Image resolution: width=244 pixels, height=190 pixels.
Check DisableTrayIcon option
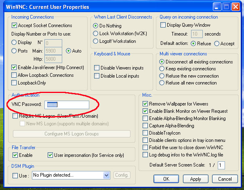145,133
